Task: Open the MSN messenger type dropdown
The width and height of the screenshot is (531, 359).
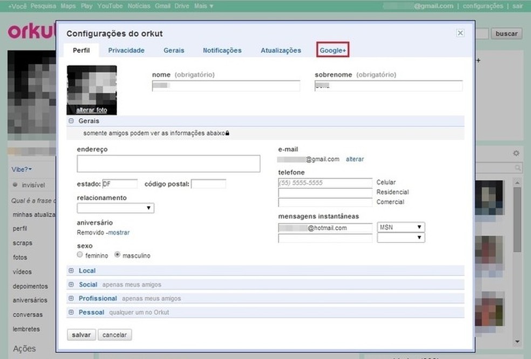Action: pyautogui.click(x=401, y=227)
